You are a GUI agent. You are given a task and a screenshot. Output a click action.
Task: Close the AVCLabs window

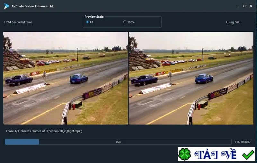251,6
